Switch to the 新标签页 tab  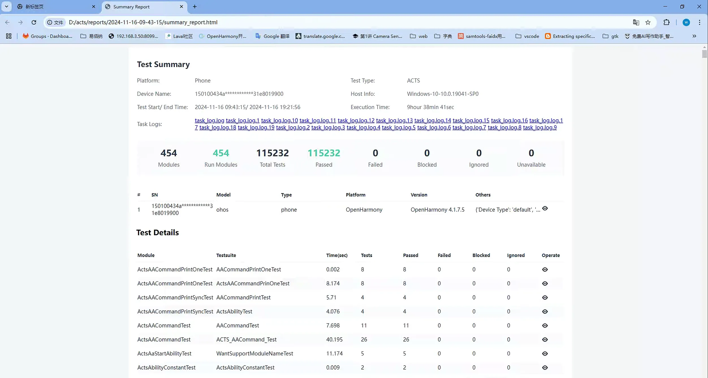[x=56, y=6]
